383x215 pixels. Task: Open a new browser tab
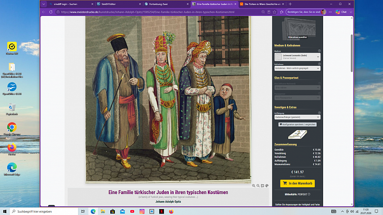(x=290, y=4)
